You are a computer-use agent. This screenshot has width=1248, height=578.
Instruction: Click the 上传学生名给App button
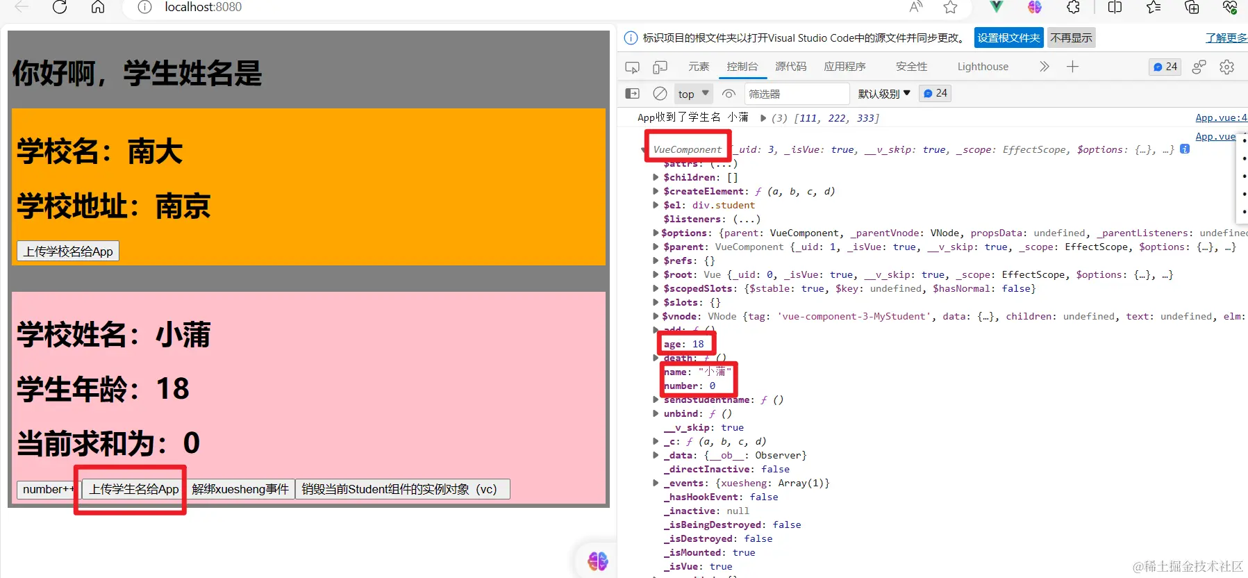[x=134, y=489]
